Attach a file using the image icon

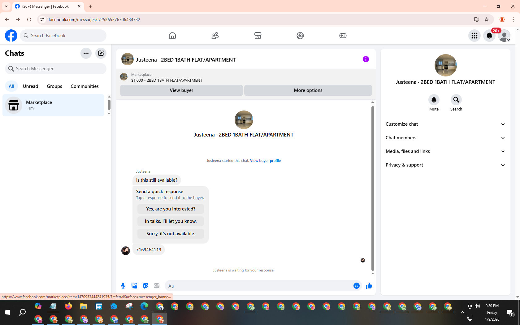(x=134, y=286)
